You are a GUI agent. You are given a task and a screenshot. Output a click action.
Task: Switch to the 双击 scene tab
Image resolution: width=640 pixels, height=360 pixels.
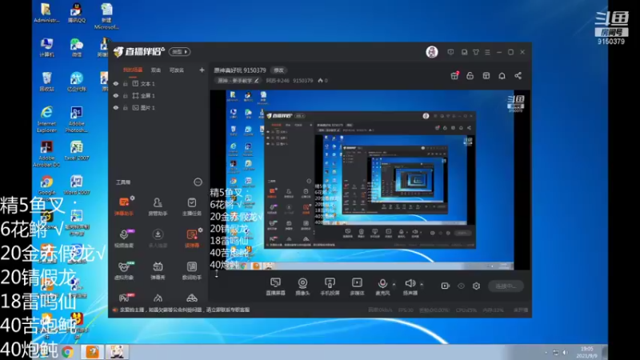point(156,70)
